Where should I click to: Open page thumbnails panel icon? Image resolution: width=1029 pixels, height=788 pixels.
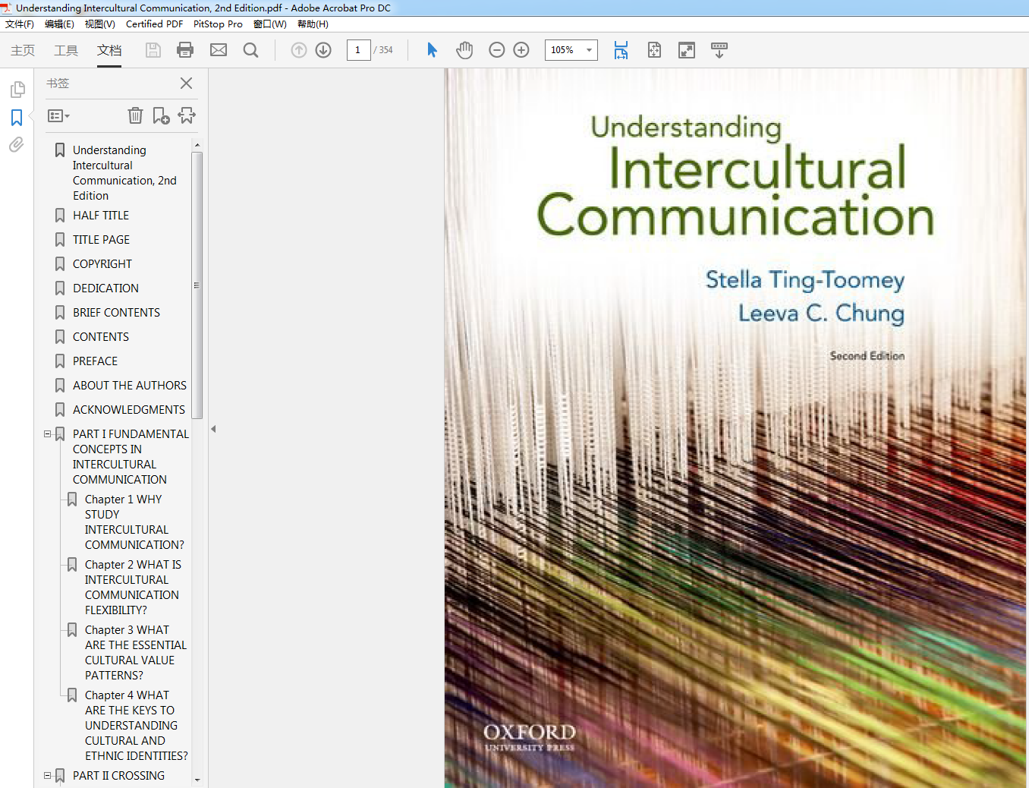pyautogui.click(x=17, y=90)
